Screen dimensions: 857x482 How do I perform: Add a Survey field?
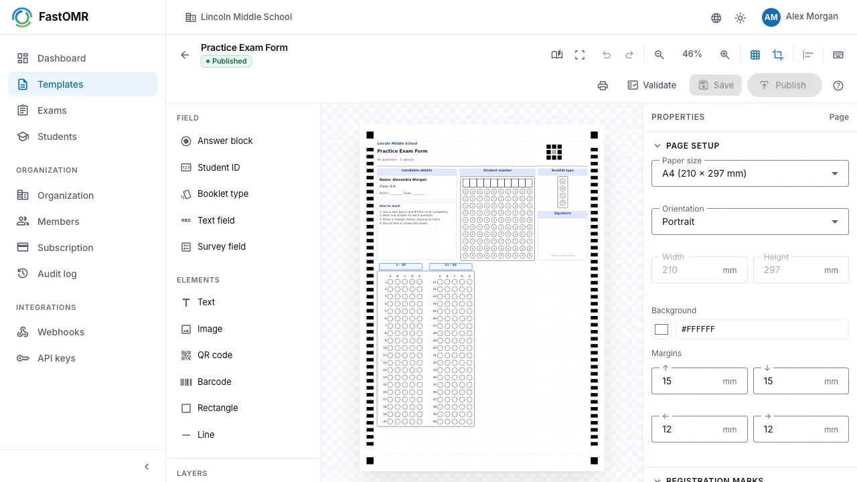pos(244,246)
